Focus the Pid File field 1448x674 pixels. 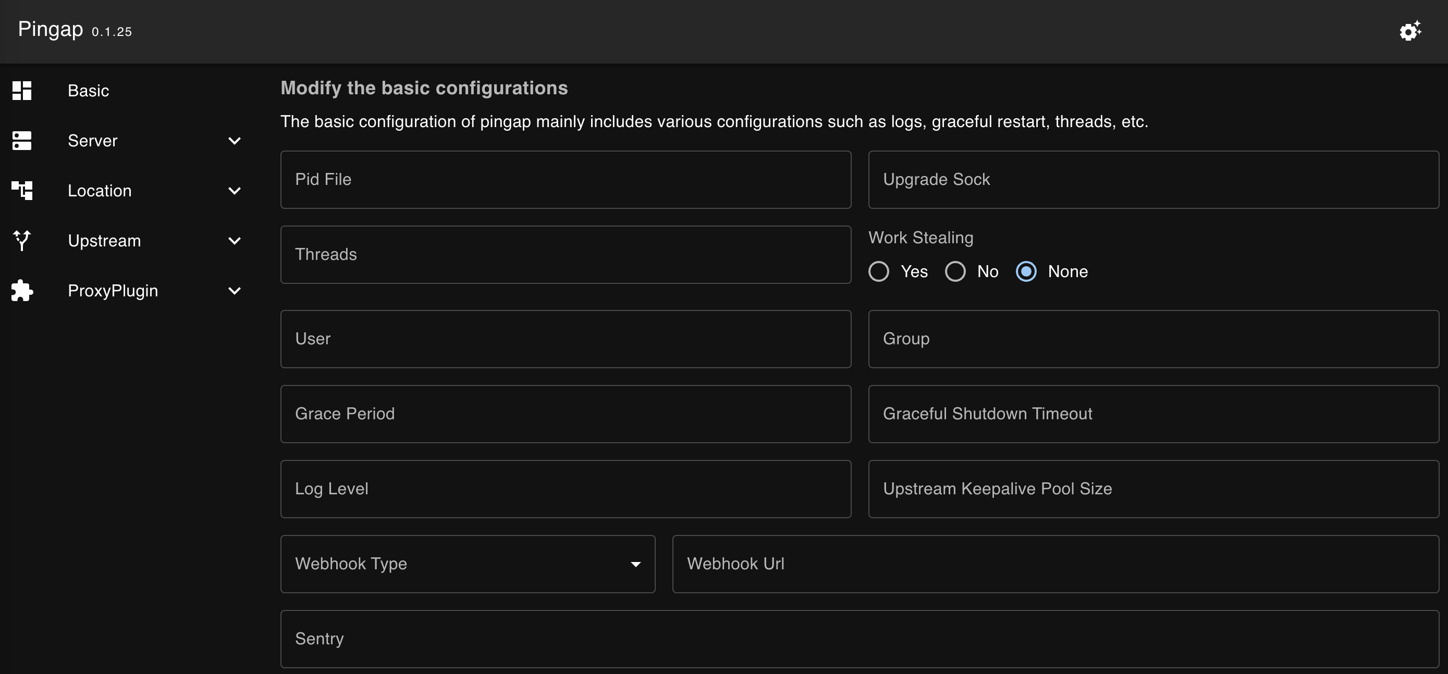[x=566, y=180]
